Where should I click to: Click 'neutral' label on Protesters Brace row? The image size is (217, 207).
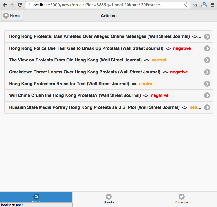tap(146, 84)
